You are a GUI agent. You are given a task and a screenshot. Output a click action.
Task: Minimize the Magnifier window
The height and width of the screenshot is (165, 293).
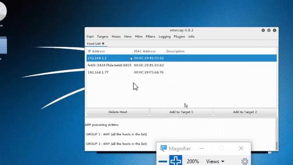pyautogui.click(x=202, y=148)
